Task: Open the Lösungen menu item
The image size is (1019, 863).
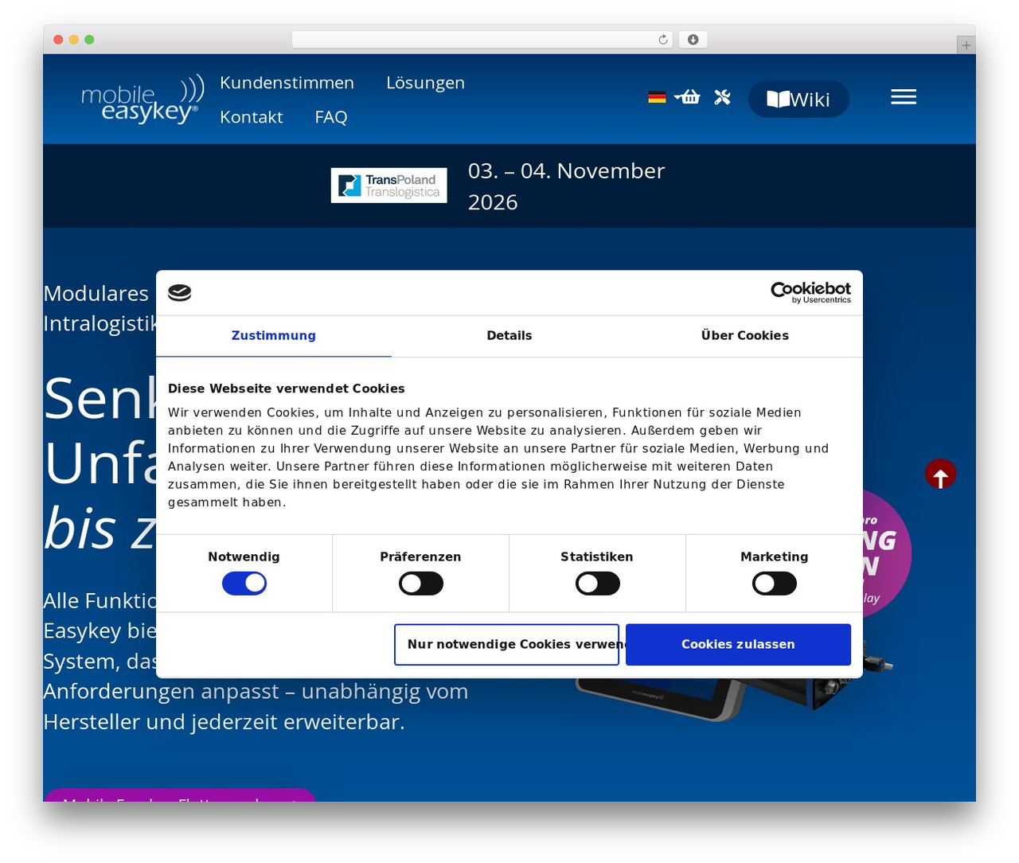Action: point(425,83)
